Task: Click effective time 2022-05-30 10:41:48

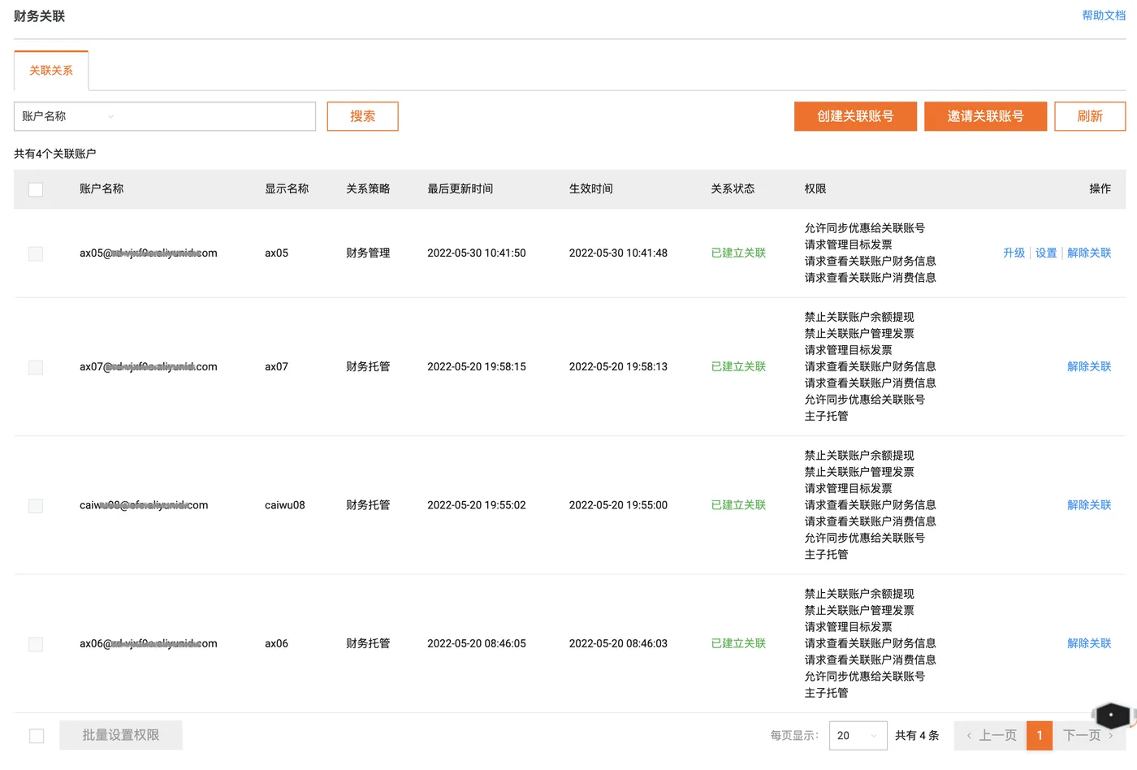Action: pyautogui.click(x=618, y=253)
